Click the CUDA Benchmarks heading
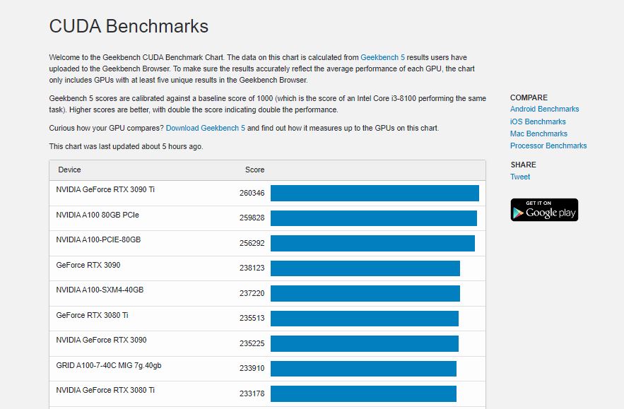624x409 pixels. click(129, 26)
